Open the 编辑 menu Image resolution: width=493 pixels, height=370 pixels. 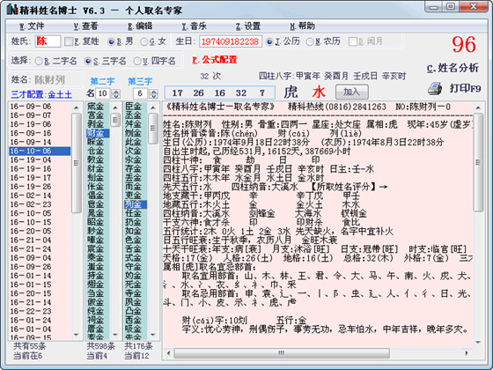tap(140, 26)
